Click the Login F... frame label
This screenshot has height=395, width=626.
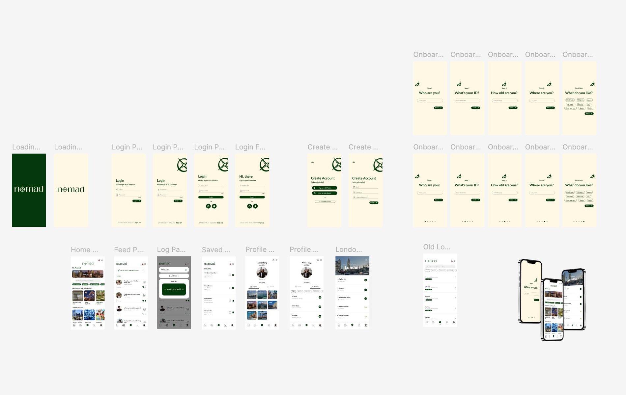pos(250,147)
